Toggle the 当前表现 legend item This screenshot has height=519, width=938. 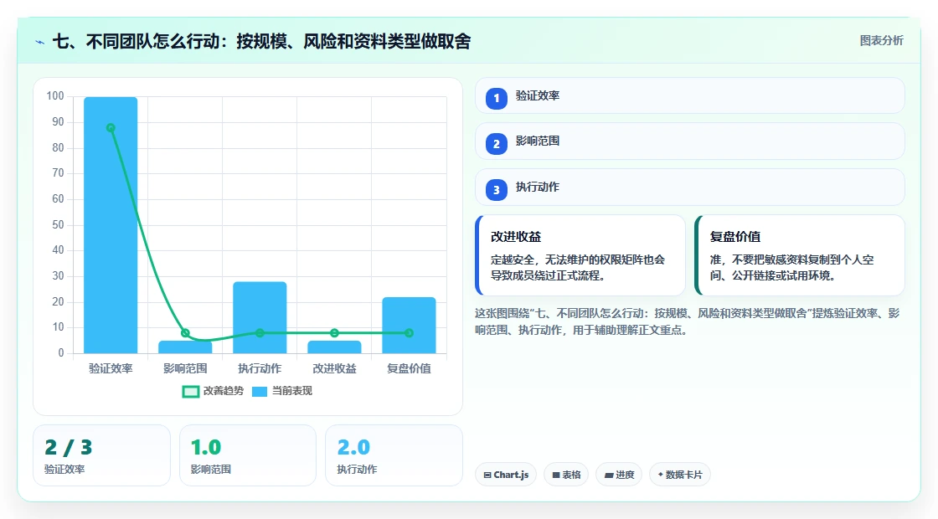(281, 391)
